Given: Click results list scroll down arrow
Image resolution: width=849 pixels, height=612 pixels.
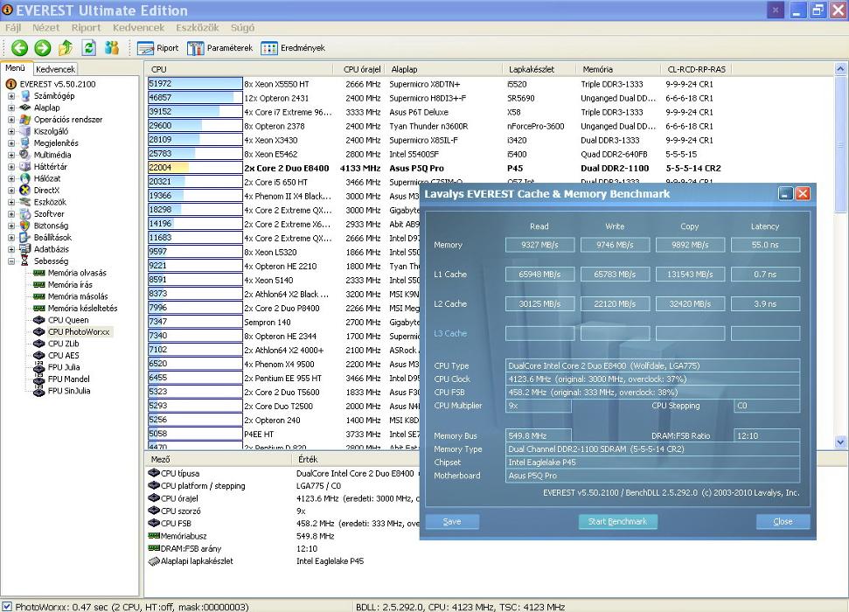Looking at the screenshot, I should click(x=840, y=442).
